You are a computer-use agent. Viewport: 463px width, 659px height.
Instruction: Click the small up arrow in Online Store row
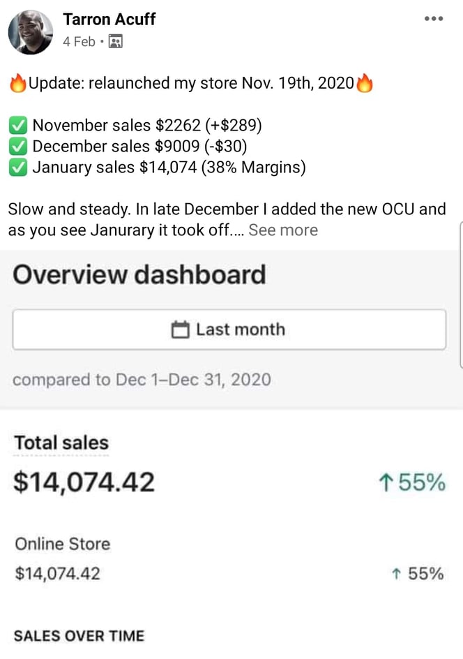coord(396,574)
